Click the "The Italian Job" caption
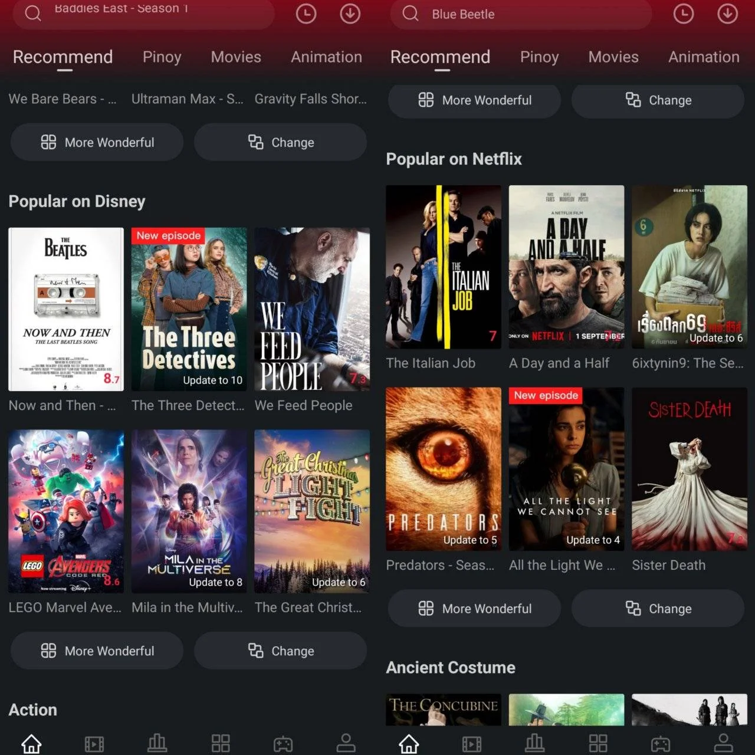The width and height of the screenshot is (755, 755). click(431, 363)
